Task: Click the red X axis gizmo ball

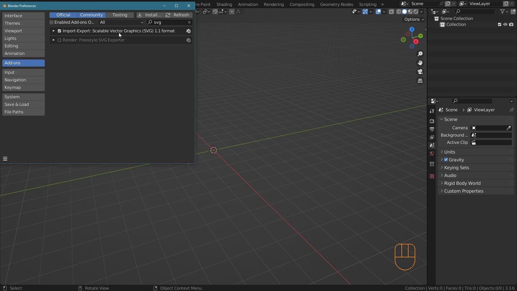Action: click(416, 42)
